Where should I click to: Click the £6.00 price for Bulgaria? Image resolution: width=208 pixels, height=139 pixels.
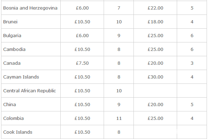(x=82, y=35)
